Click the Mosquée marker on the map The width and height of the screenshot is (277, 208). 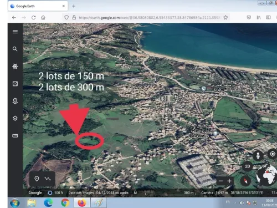pyautogui.click(x=204, y=89)
